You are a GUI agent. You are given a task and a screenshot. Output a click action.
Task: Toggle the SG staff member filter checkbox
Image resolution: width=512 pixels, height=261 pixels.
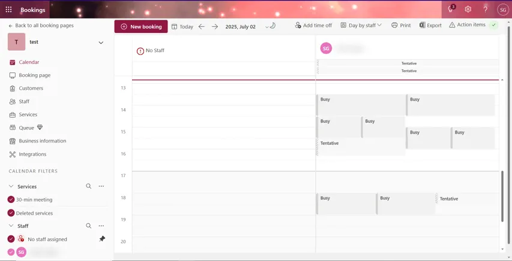tap(11, 252)
